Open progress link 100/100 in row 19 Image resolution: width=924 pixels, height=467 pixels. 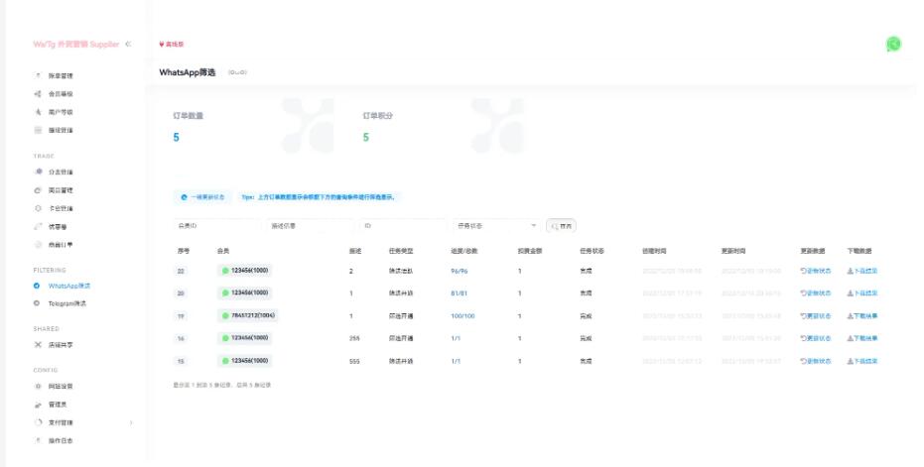462,316
